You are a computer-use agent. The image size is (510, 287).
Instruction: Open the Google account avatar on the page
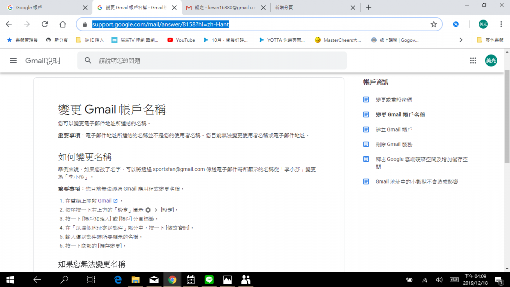tap(491, 60)
